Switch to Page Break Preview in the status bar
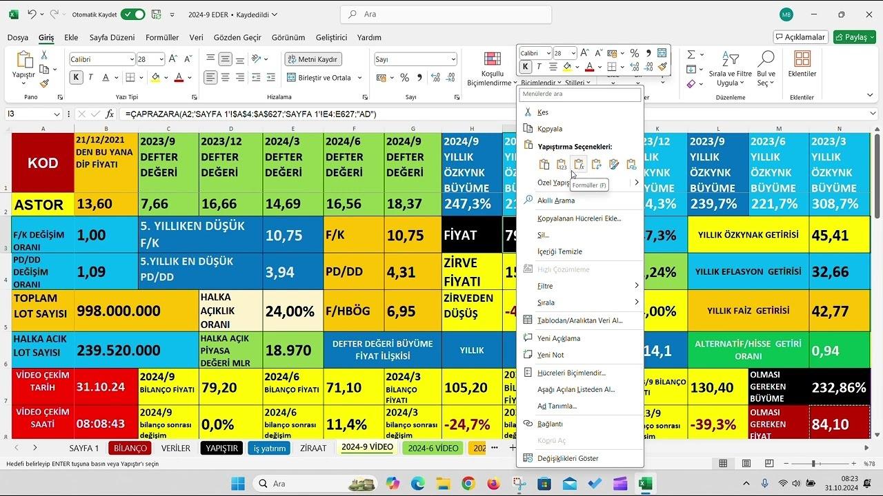This screenshot has width=883, height=496. (768, 464)
